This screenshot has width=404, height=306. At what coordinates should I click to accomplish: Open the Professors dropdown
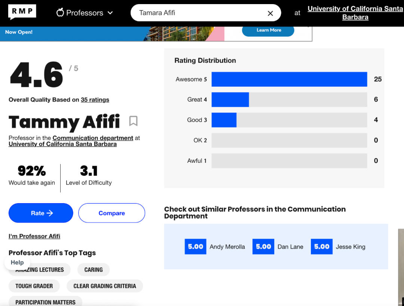85,13
